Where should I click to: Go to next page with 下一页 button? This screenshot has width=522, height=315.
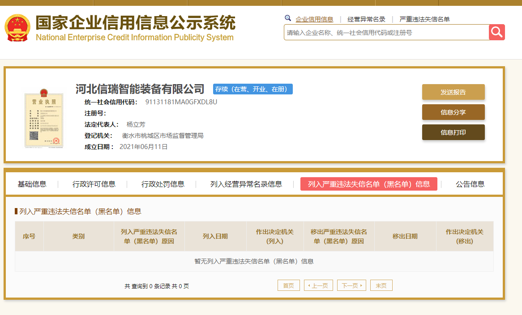tap(351, 285)
